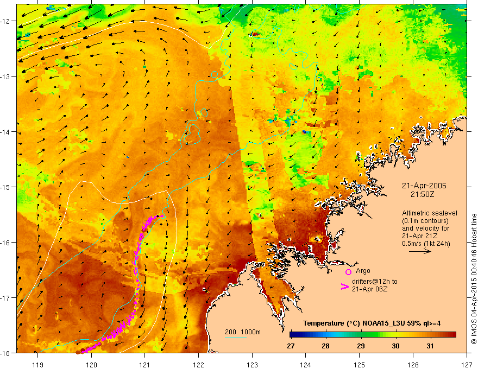
Task: Click the colorbar tick label 30
Action: [395, 346]
